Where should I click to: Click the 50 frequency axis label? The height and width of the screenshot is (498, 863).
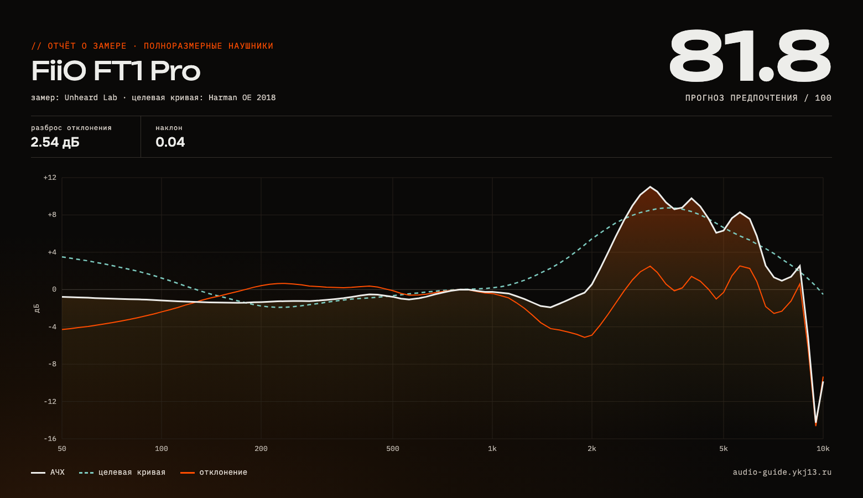(x=62, y=449)
